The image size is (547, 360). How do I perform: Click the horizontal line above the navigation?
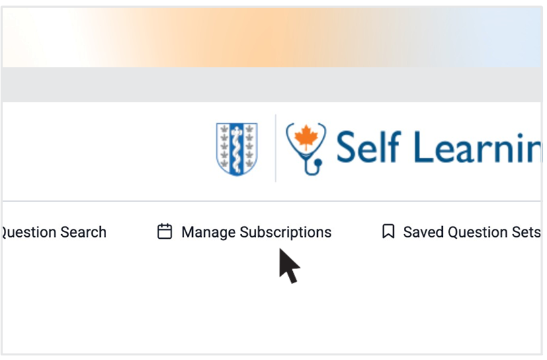pos(269,201)
